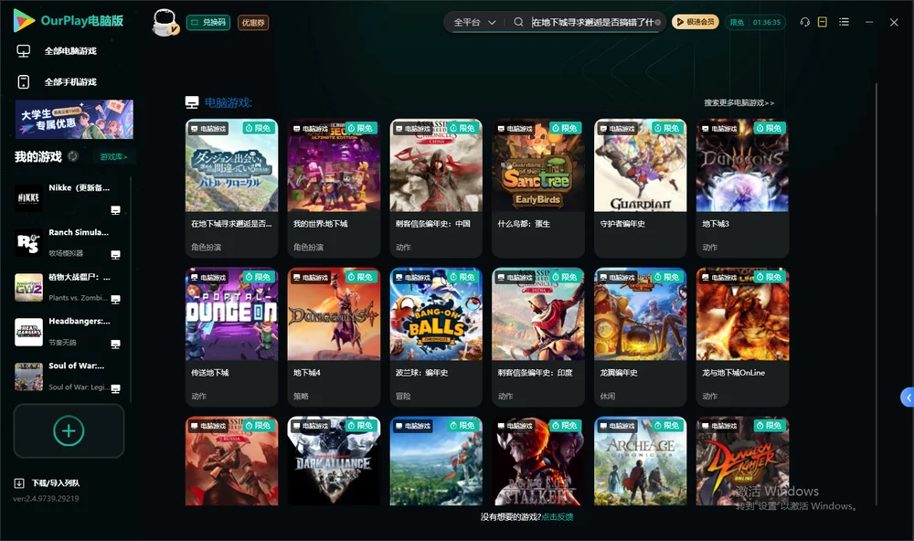Open 在地下城寻求邂逅 game card
The width and height of the screenshot is (914, 541).
click(231, 188)
